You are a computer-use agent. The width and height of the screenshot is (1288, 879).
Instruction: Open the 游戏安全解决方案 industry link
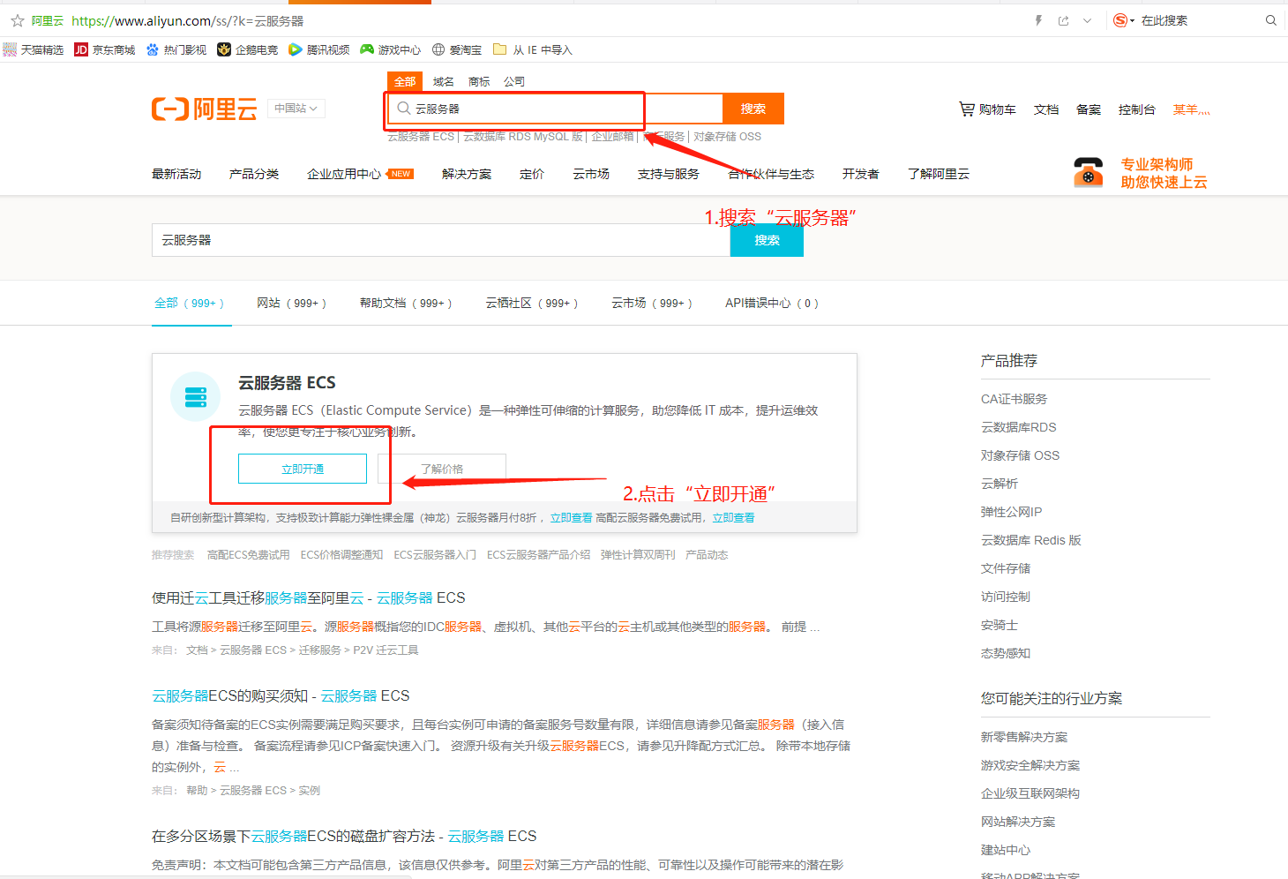(1030, 765)
